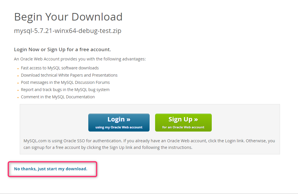
Task: Click the Report and track bugs item
Action: tap(65, 90)
